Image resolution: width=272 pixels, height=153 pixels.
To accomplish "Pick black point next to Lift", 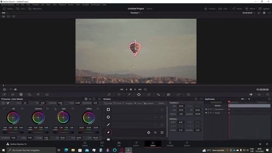I will [x=5, y=109].
